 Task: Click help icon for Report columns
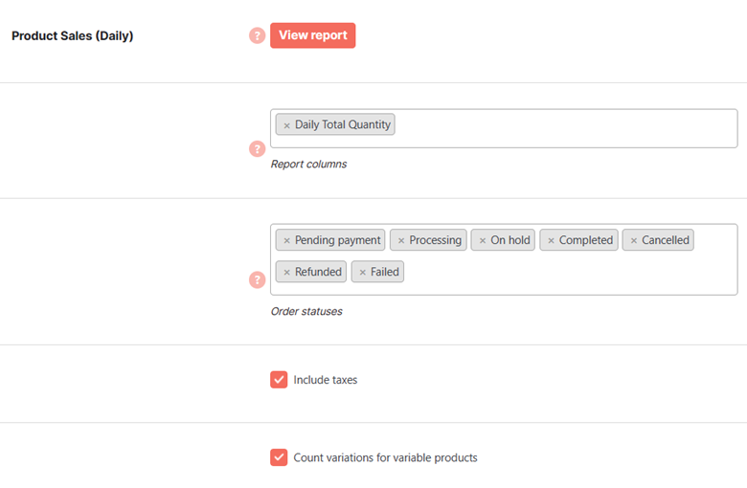[x=258, y=149]
